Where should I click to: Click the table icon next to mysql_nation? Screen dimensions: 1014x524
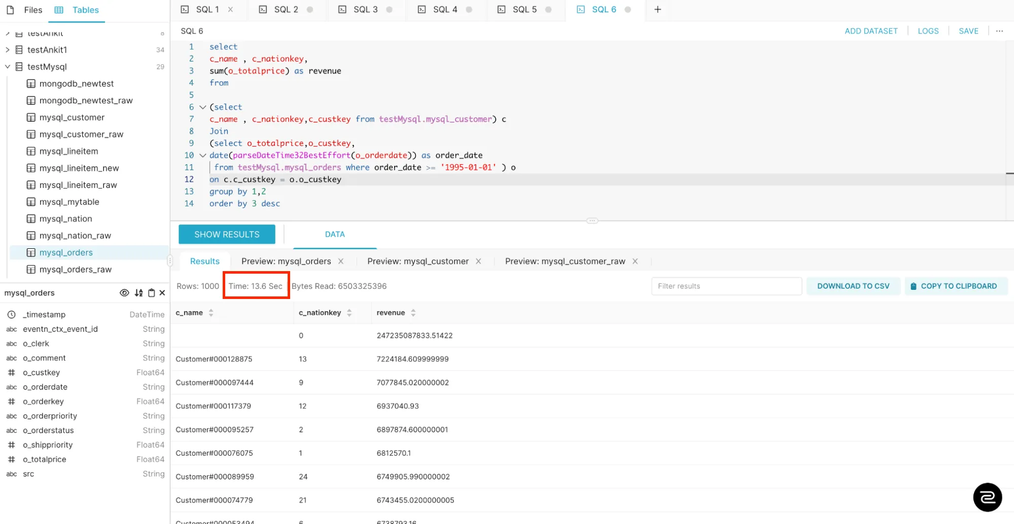31,219
